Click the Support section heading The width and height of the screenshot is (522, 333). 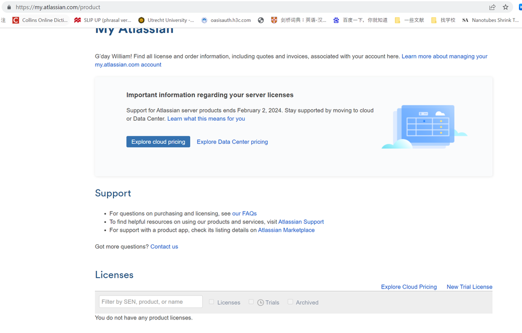tap(113, 193)
